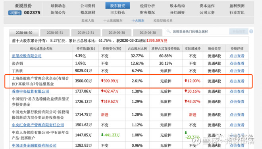This screenshot has height=149, width=262.
Task: Focus the 该股票最热门的概念题材 search field
Action: coord(197,31)
